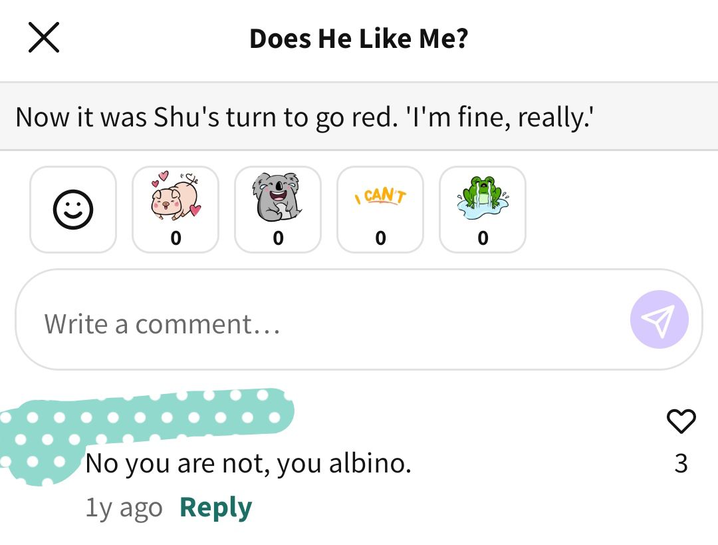Tap the 1y ago timestamp
The image size is (718, 545).
124,508
